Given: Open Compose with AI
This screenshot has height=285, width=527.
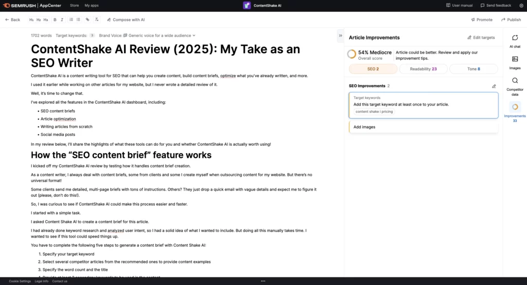Looking at the screenshot, I should [126, 20].
